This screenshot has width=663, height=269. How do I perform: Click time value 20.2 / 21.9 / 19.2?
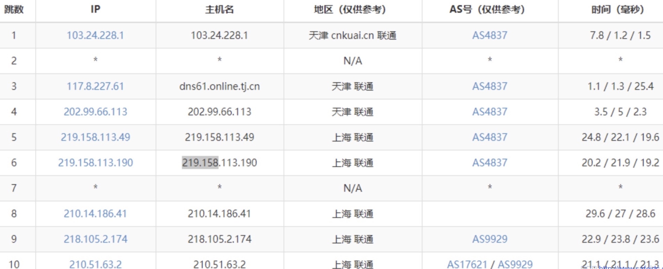[x=620, y=163]
